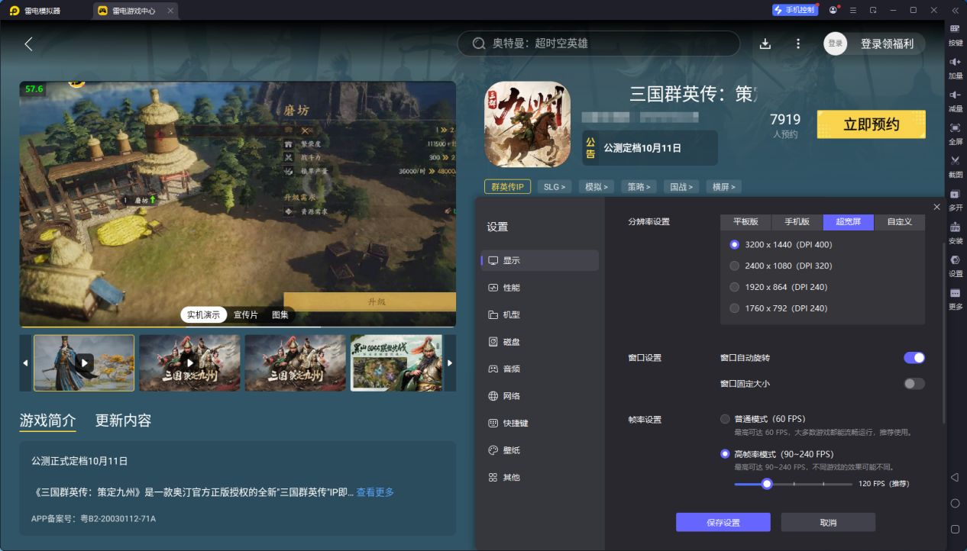This screenshot has height=551, width=967.
Task: Select normal mode (60 FPS) radio button
Action: click(x=725, y=419)
